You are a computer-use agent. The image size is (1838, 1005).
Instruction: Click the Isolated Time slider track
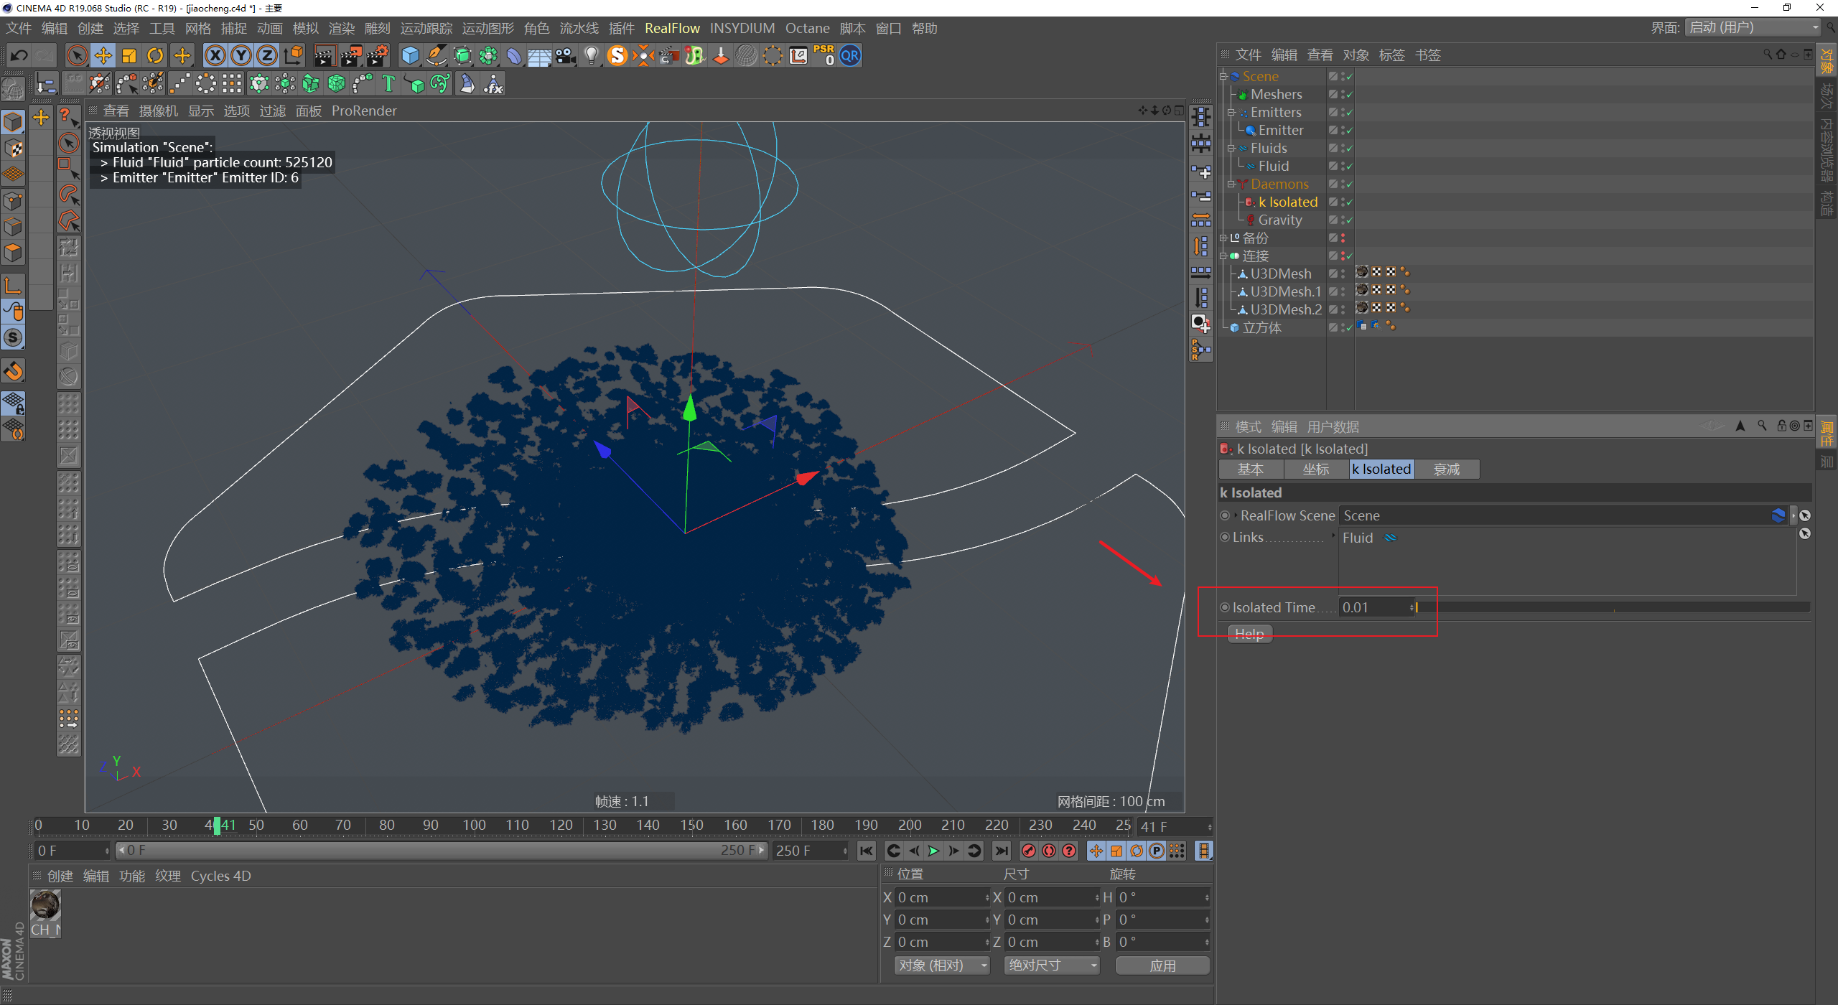coord(1612,607)
